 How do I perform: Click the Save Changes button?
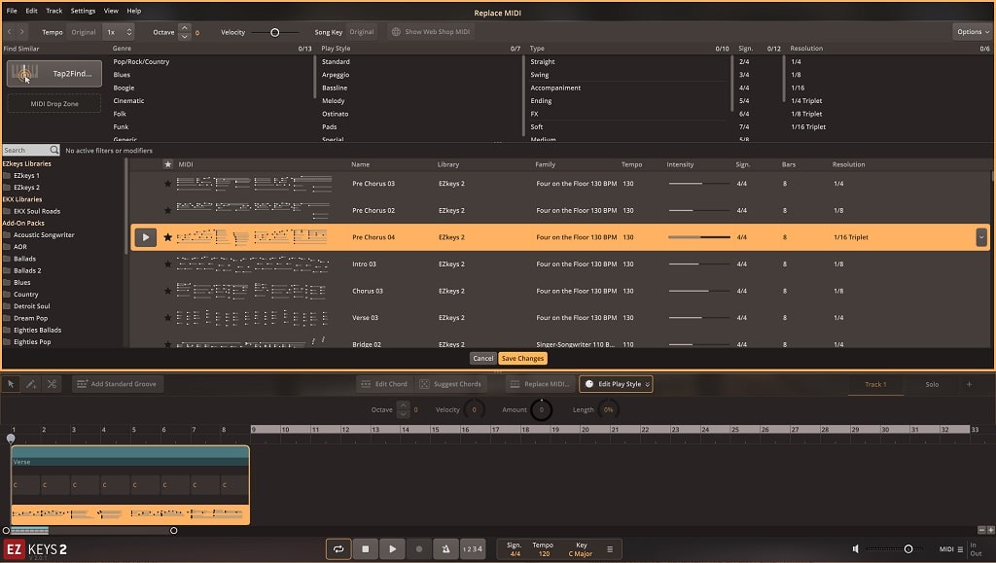522,358
